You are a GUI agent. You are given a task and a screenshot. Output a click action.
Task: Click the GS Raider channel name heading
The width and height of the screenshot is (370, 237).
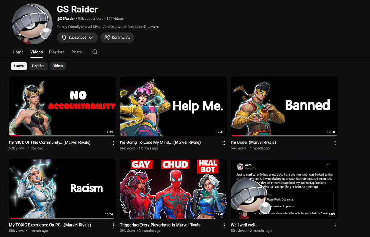77,10
